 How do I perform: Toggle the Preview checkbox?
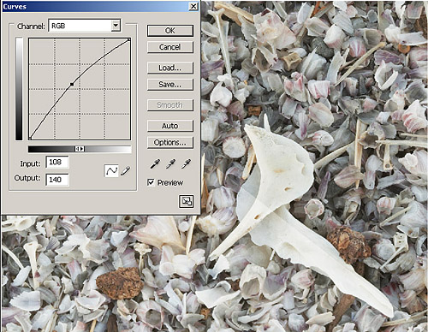tap(151, 182)
